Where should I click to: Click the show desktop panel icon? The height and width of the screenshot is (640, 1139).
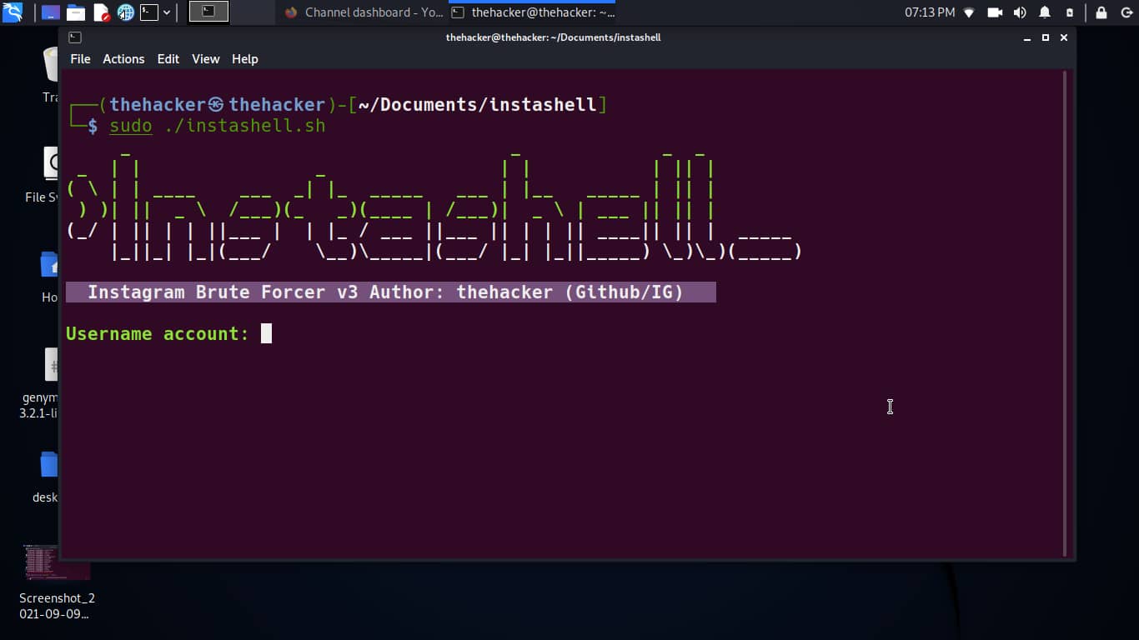[51, 12]
